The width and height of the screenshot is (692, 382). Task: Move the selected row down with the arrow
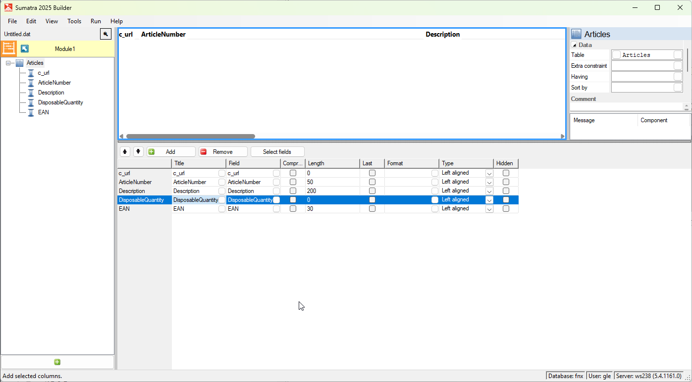138,152
